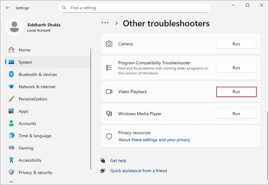
Task: Click the Windows Media Player icon
Action: 109,114
